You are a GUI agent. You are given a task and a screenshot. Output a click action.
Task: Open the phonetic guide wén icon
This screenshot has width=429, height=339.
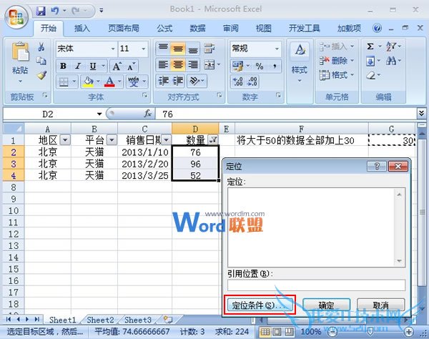click(134, 82)
